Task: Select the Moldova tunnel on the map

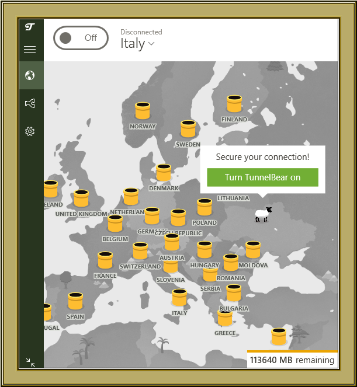Action: [253, 250]
